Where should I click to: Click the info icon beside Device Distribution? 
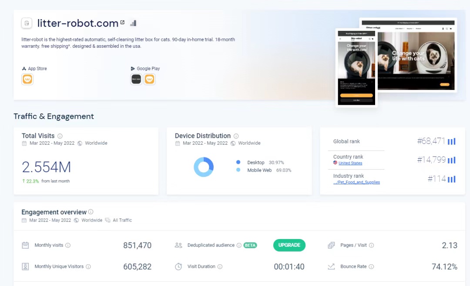click(x=236, y=136)
